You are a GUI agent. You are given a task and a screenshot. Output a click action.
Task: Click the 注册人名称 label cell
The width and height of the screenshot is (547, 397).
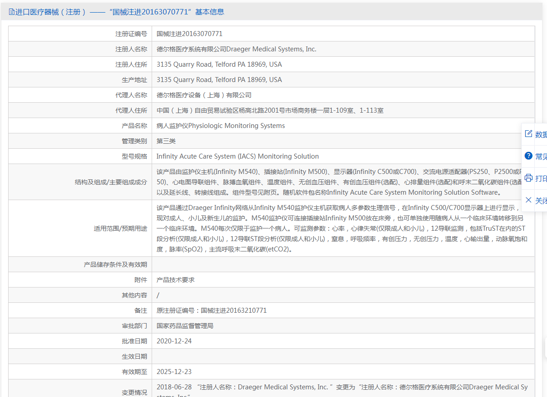point(131,49)
